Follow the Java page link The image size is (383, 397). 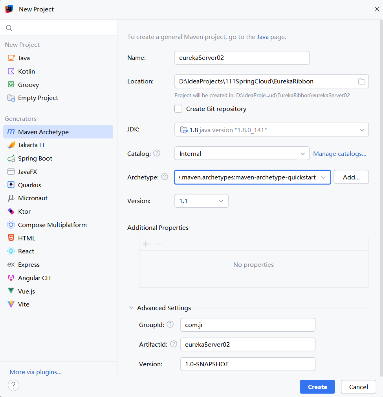point(263,37)
